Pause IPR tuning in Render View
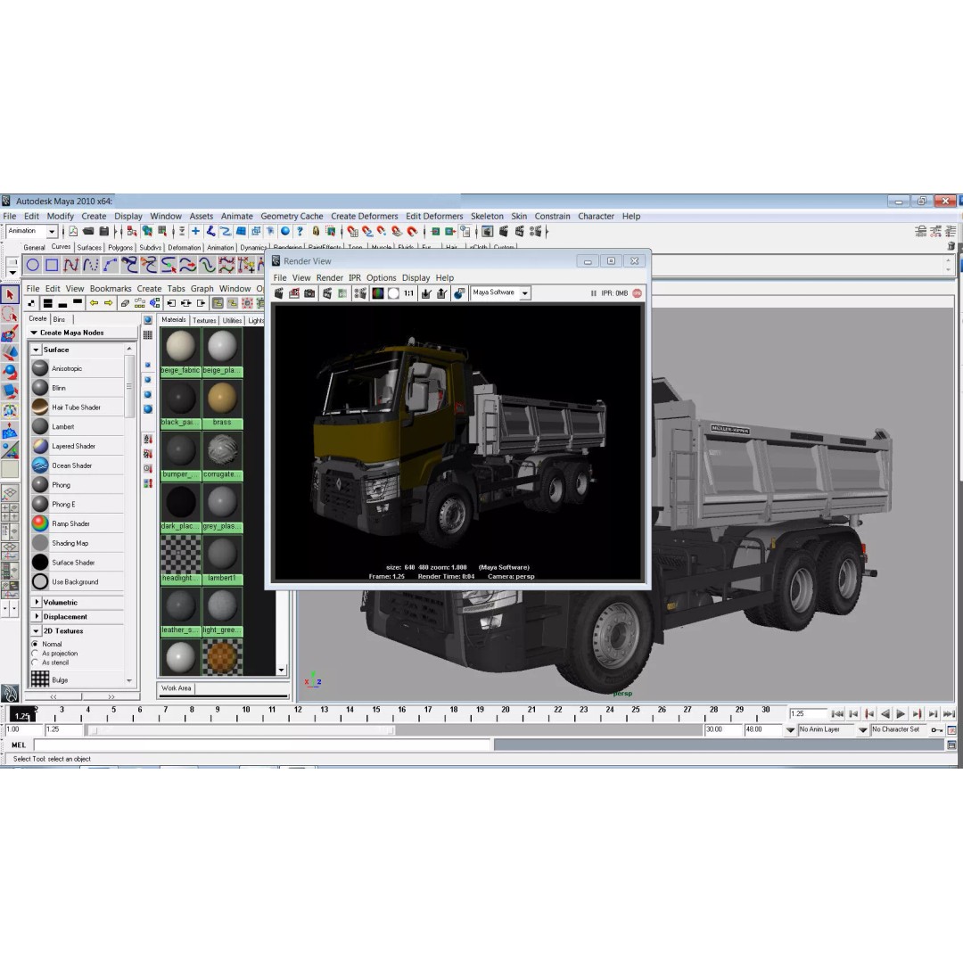963x963 pixels. coord(593,293)
